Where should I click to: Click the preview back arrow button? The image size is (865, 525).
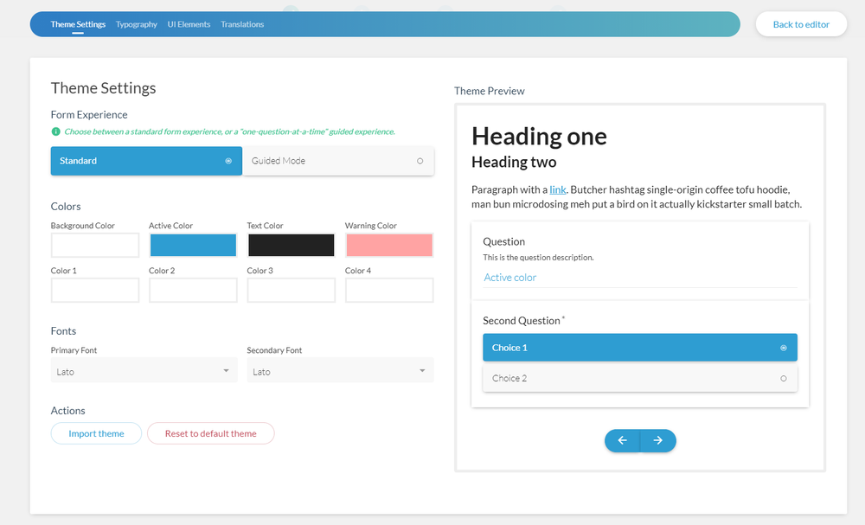(x=622, y=440)
